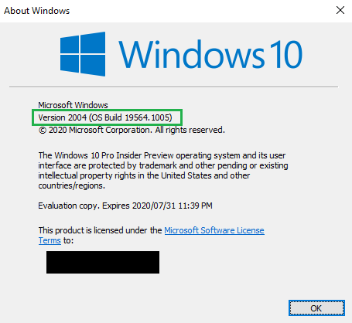Click the Microsoft Windows label

click(x=73, y=105)
